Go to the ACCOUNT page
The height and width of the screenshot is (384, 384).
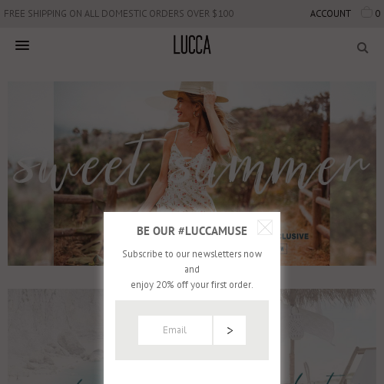(x=330, y=14)
